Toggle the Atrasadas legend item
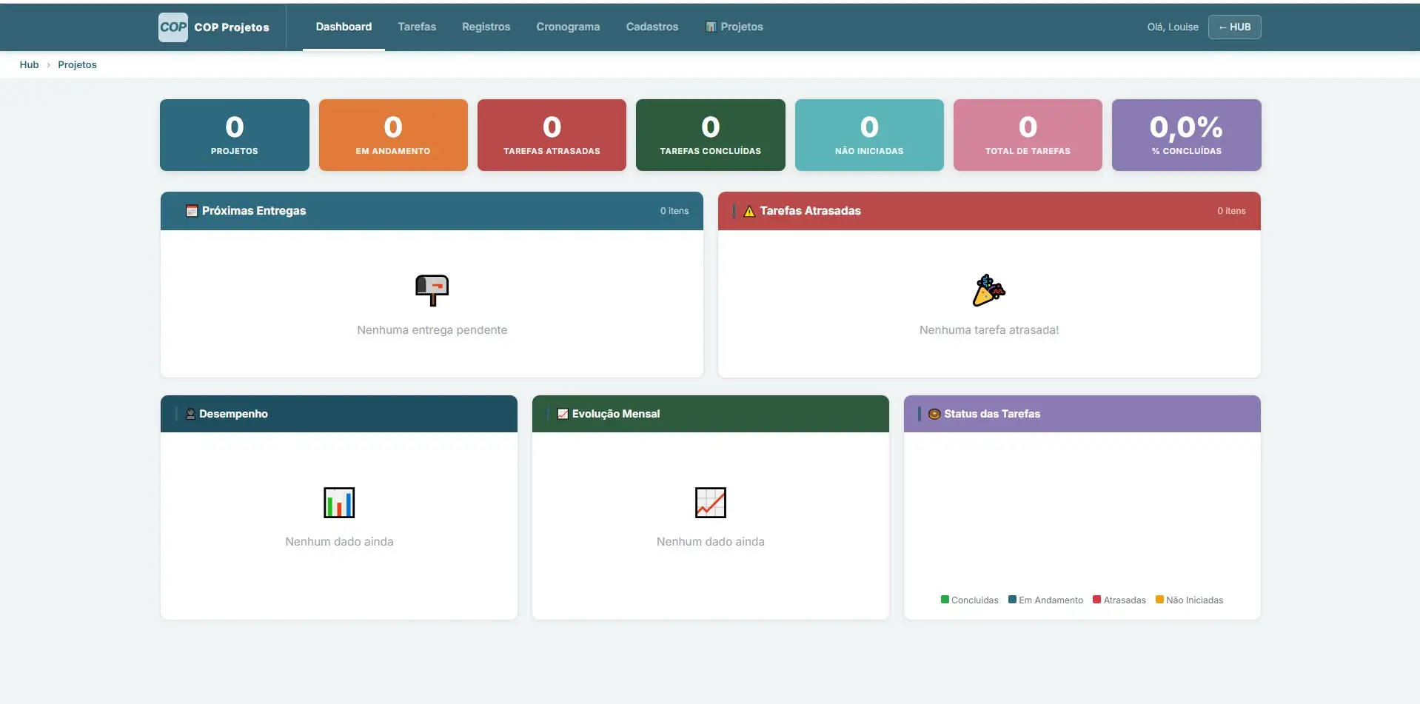The image size is (1420, 704). (x=1119, y=600)
